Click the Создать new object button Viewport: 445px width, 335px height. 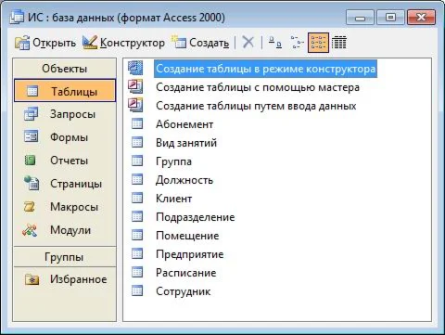pos(200,43)
